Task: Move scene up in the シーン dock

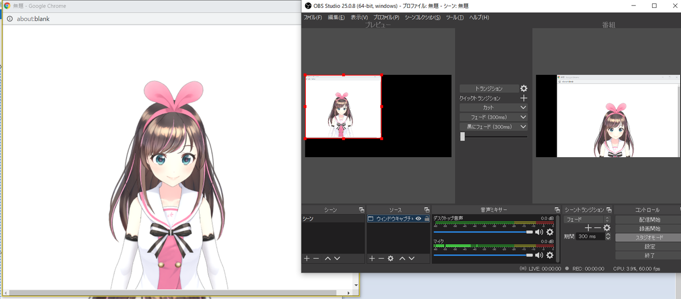Action: tap(328, 258)
